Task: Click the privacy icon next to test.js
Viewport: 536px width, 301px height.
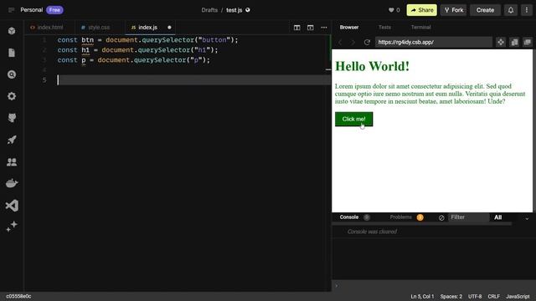Action: click(248, 10)
